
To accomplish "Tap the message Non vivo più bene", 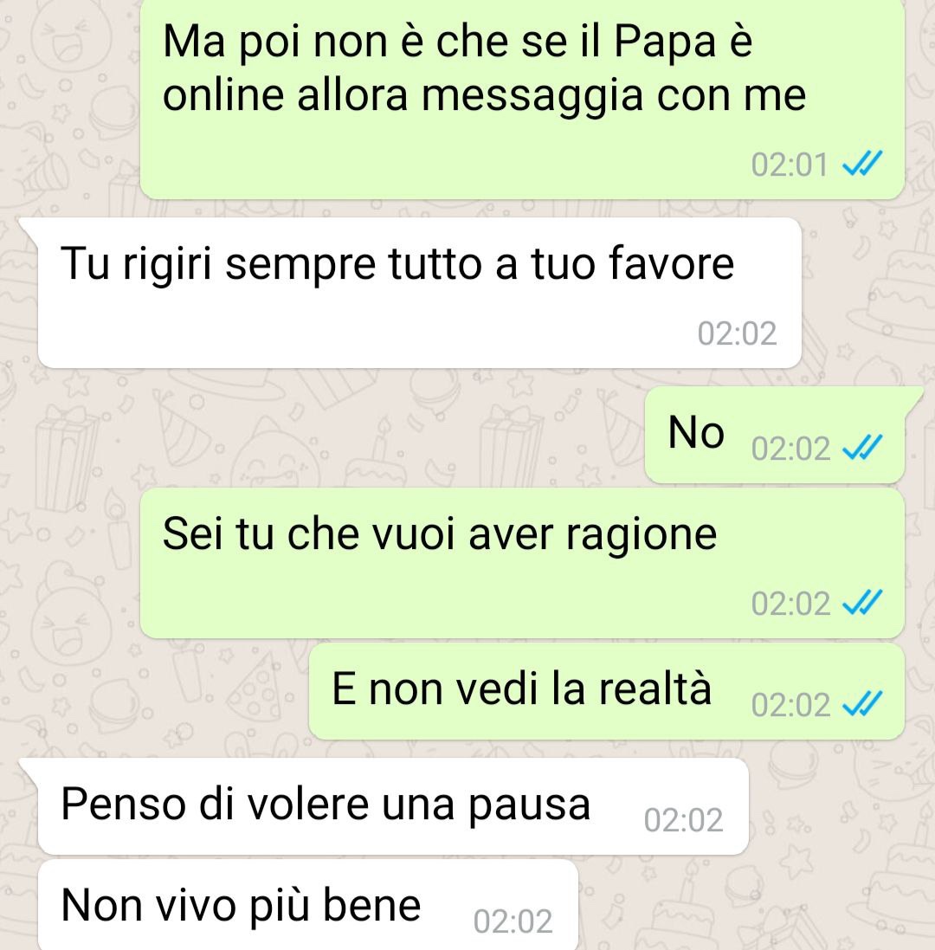I will point(308,905).
